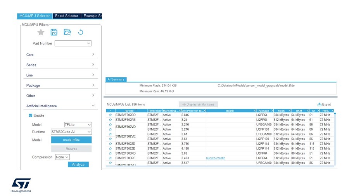Screen dimensions: 349x196
Task: Click the MCUs/MPUs List 836 items label
Action: coord(126,105)
